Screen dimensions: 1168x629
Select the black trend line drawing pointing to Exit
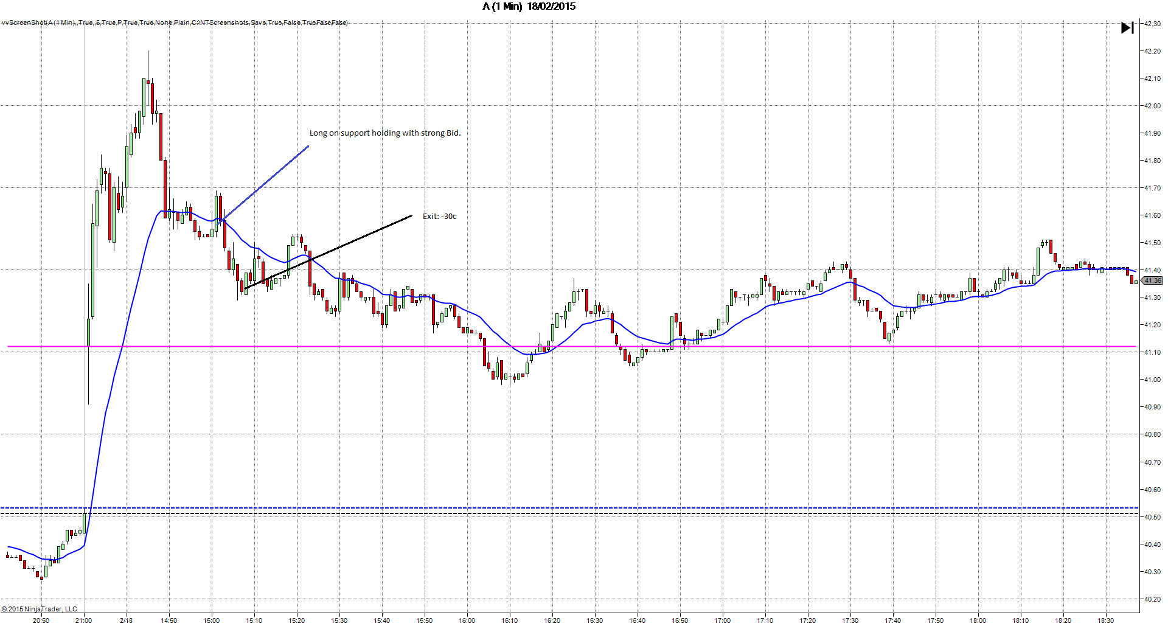(328, 252)
